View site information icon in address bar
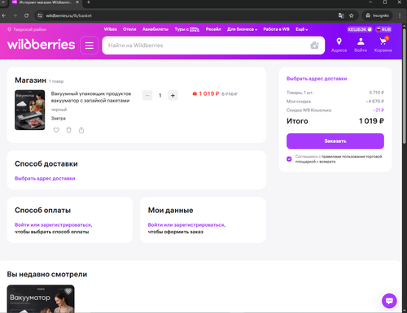The image size is (407, 313). [40, 15]
